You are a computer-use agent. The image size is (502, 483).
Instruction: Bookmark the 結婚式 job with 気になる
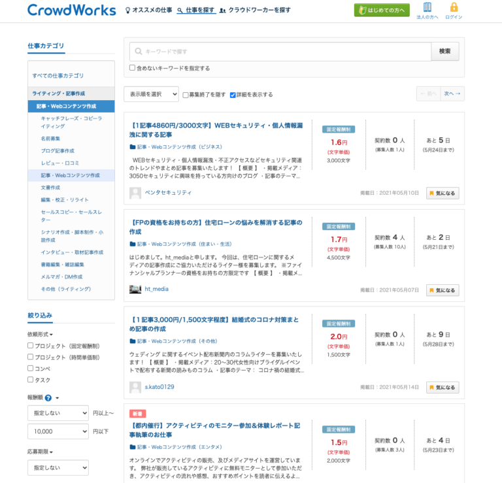point(443,388)
